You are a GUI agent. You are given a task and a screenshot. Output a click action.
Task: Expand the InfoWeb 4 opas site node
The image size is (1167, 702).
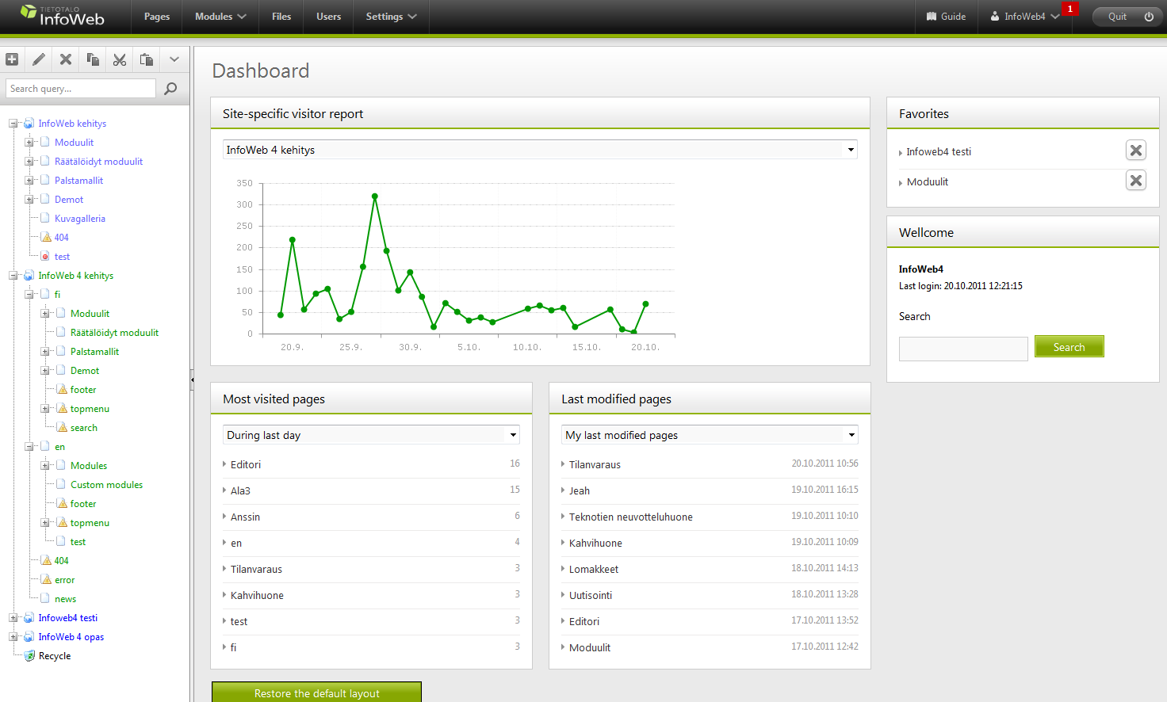[x=13, y=637]
